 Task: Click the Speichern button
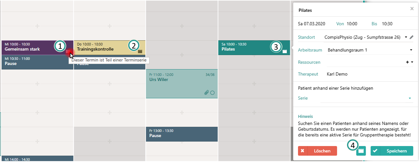(x=392, y=151)
